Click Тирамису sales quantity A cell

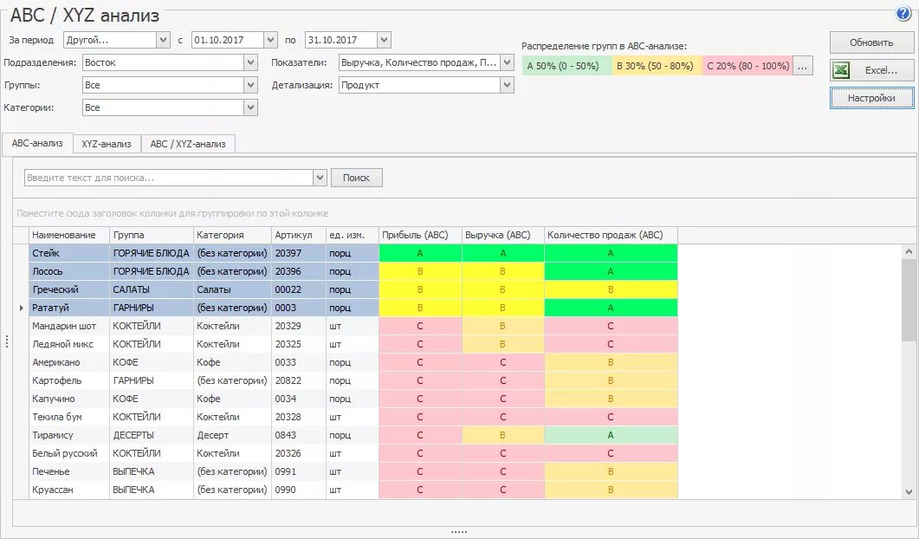(x=611, y=435)
